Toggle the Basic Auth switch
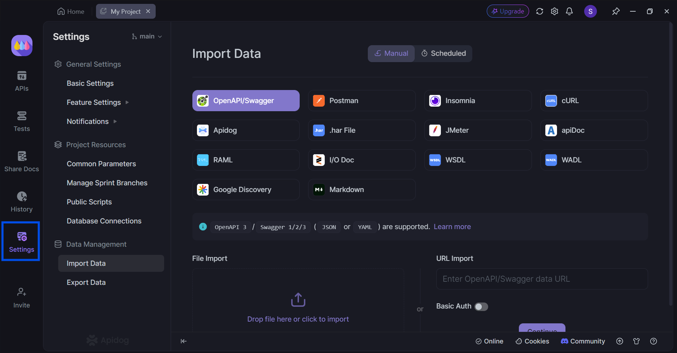The height and width of the screenshot is (353, 677). [x=481, y=306]
